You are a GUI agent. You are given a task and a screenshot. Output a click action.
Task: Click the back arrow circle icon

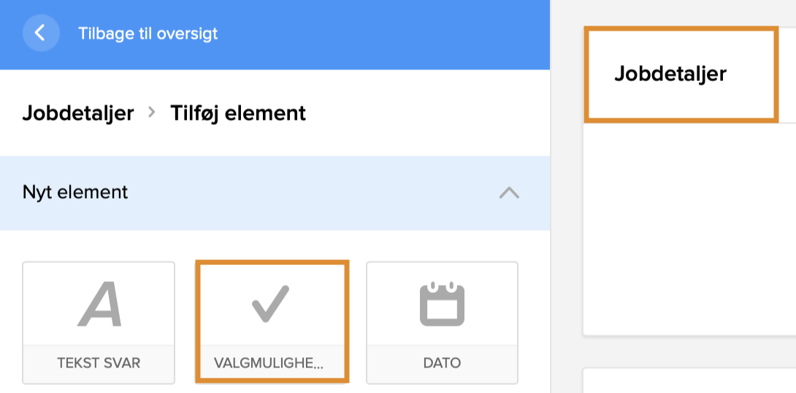click(41, 33)
